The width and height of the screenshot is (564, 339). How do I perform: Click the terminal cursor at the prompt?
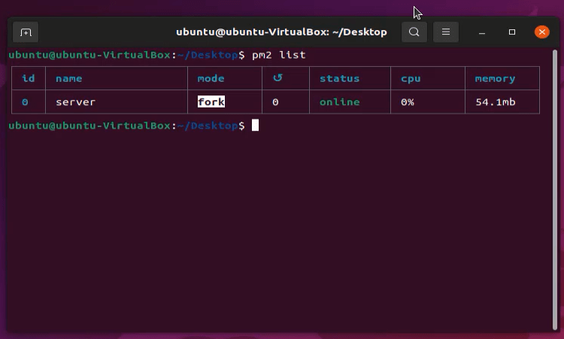pos(255,126)
